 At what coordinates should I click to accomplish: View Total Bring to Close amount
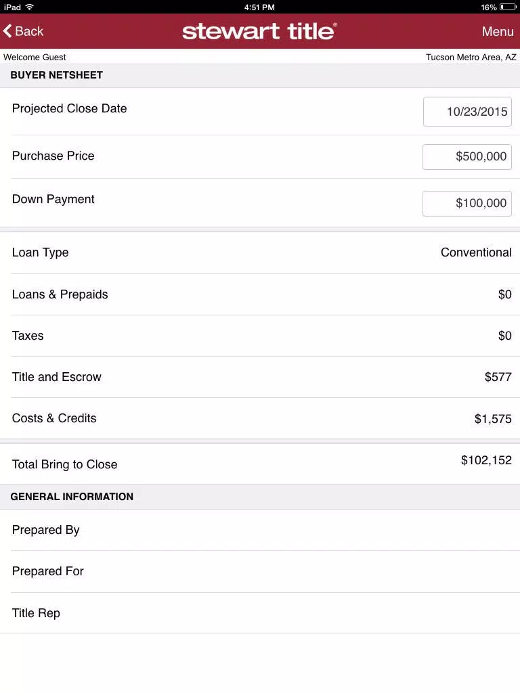(486, 460)
